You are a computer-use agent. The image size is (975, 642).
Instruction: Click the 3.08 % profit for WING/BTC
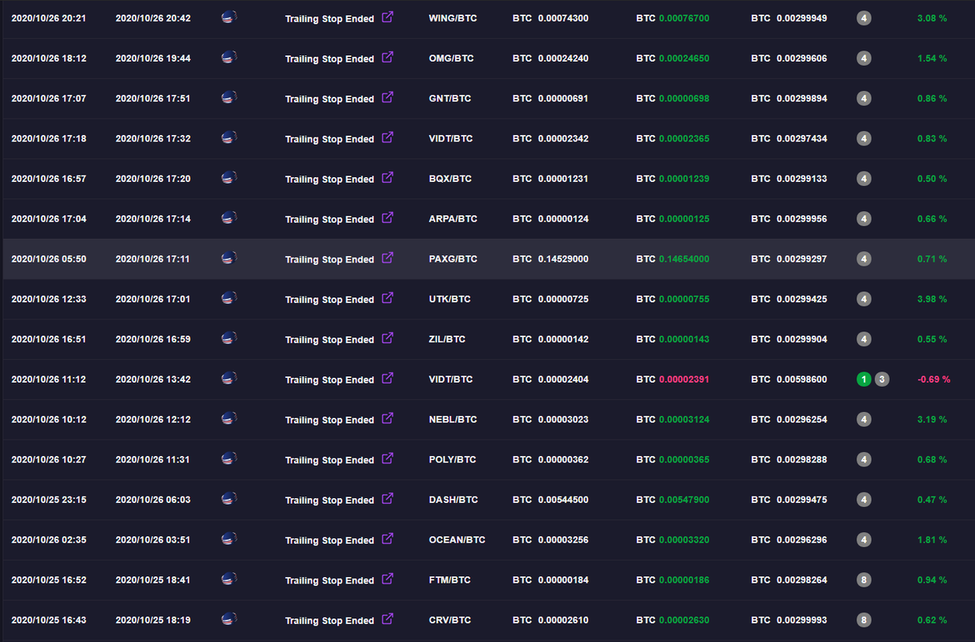932,18
